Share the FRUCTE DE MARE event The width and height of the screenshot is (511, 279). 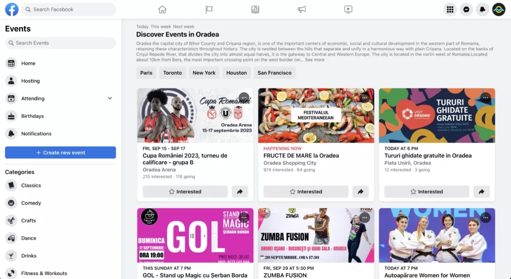tap(360, 192)
